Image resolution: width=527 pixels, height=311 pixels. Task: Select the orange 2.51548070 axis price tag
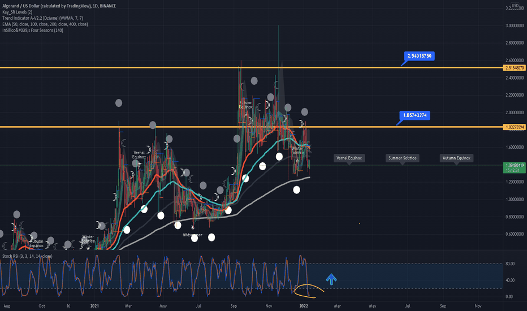pyautogui.click(x=514, y=68)
